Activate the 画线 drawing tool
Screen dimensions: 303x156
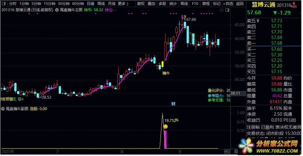(x=184, y=4)
